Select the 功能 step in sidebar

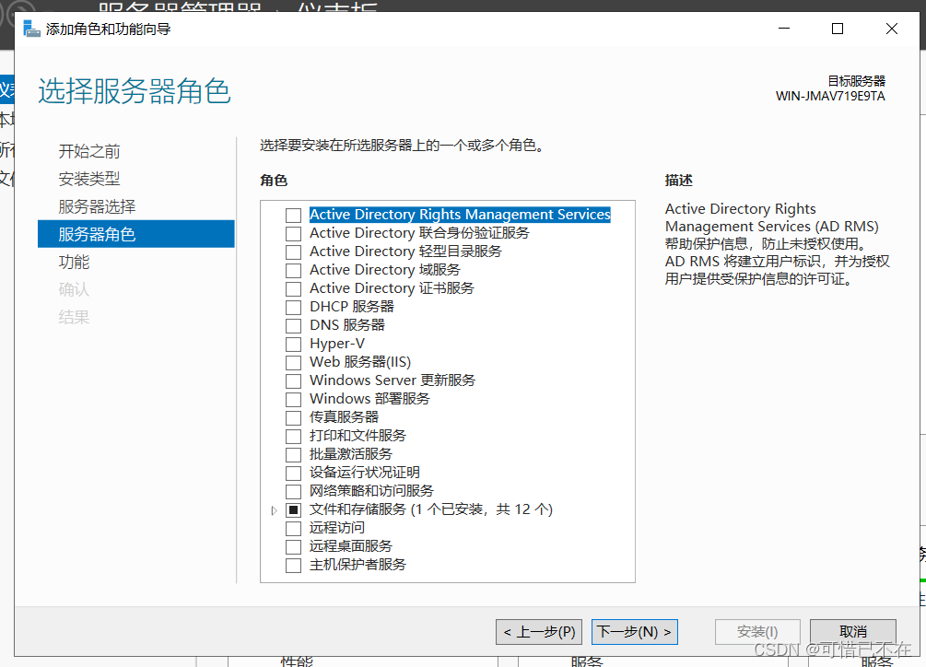(73, 262)
